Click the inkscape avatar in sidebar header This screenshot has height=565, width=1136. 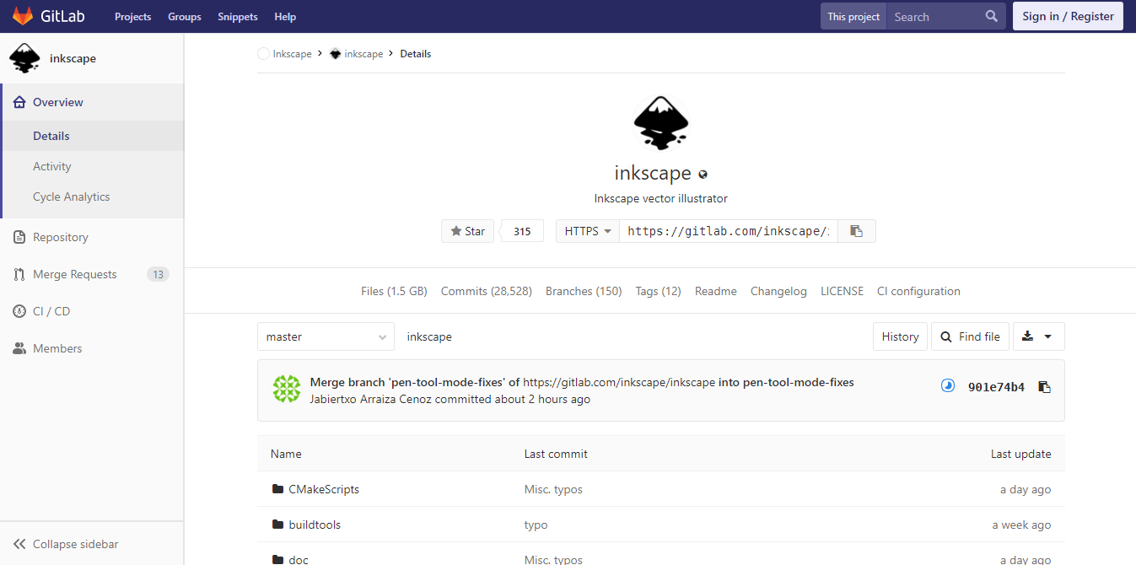[x=24, y=58]
